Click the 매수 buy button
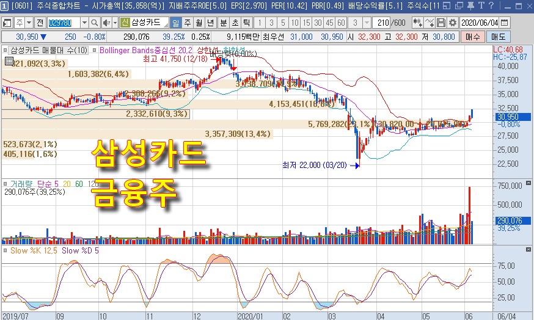Image resolution: width=534 pixels, height=320 pixels. (472, 37)
